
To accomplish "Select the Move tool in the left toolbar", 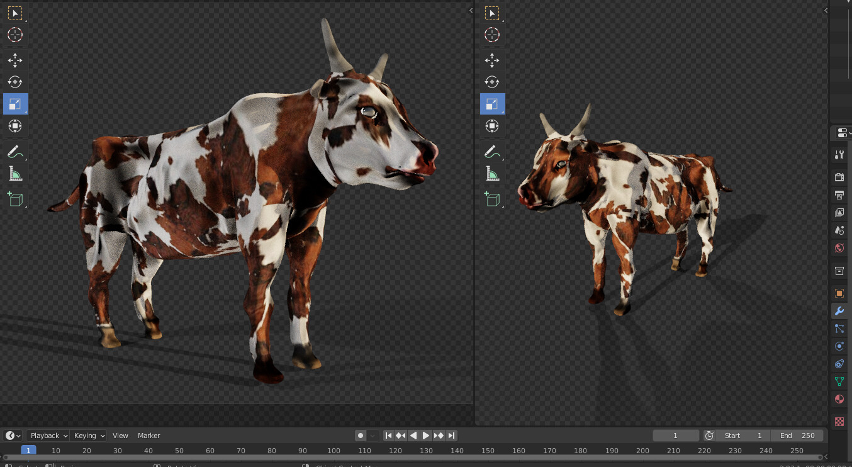I will (x=15, y=60).
